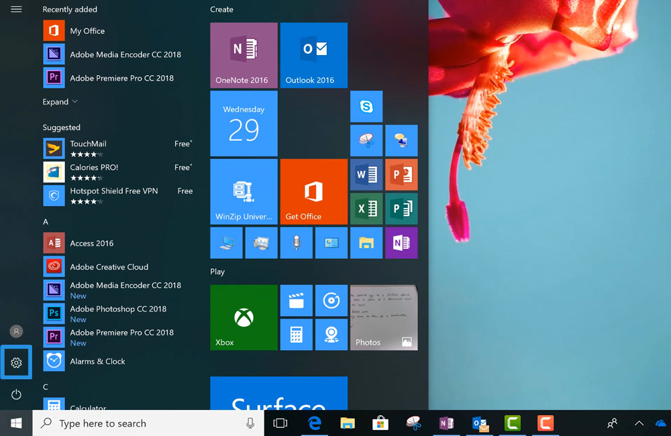Viewport: 671px width, 436px height.
Task: Open the Surface tile
Action: click(278, 393)
